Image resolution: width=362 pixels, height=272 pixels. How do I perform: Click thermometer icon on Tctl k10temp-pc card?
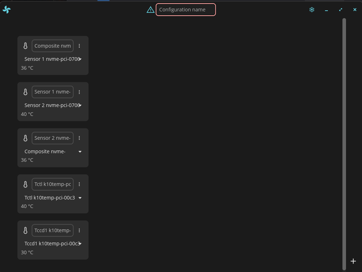coord(25,184)
